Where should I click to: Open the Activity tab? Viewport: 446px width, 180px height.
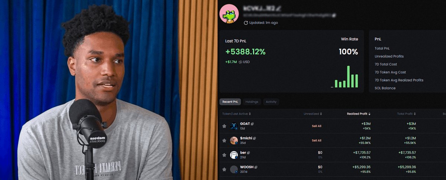coord(271,102)
